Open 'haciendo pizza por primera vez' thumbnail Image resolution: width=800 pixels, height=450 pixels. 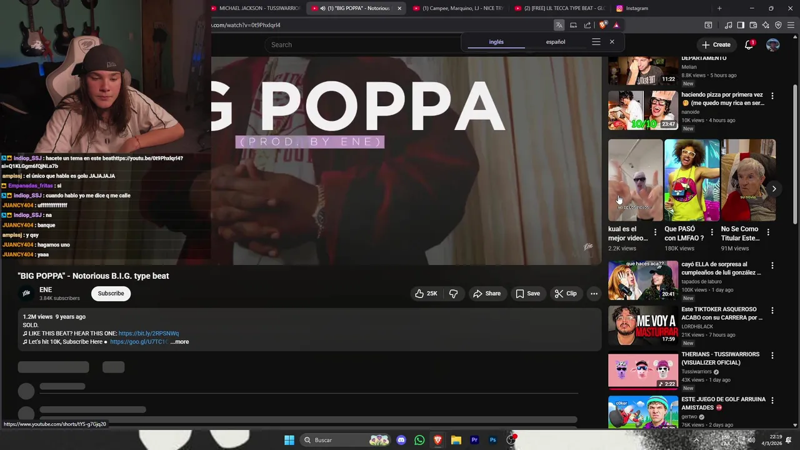coord(643,110)
